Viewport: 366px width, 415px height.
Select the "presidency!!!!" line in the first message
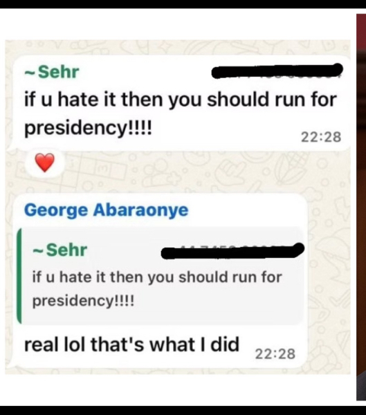click(x=88, y=128)
